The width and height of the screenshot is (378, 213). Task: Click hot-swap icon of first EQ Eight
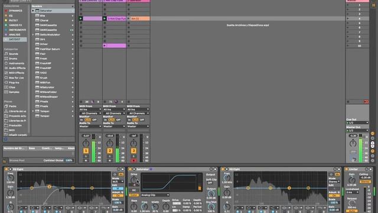click(x=118, y=169)
